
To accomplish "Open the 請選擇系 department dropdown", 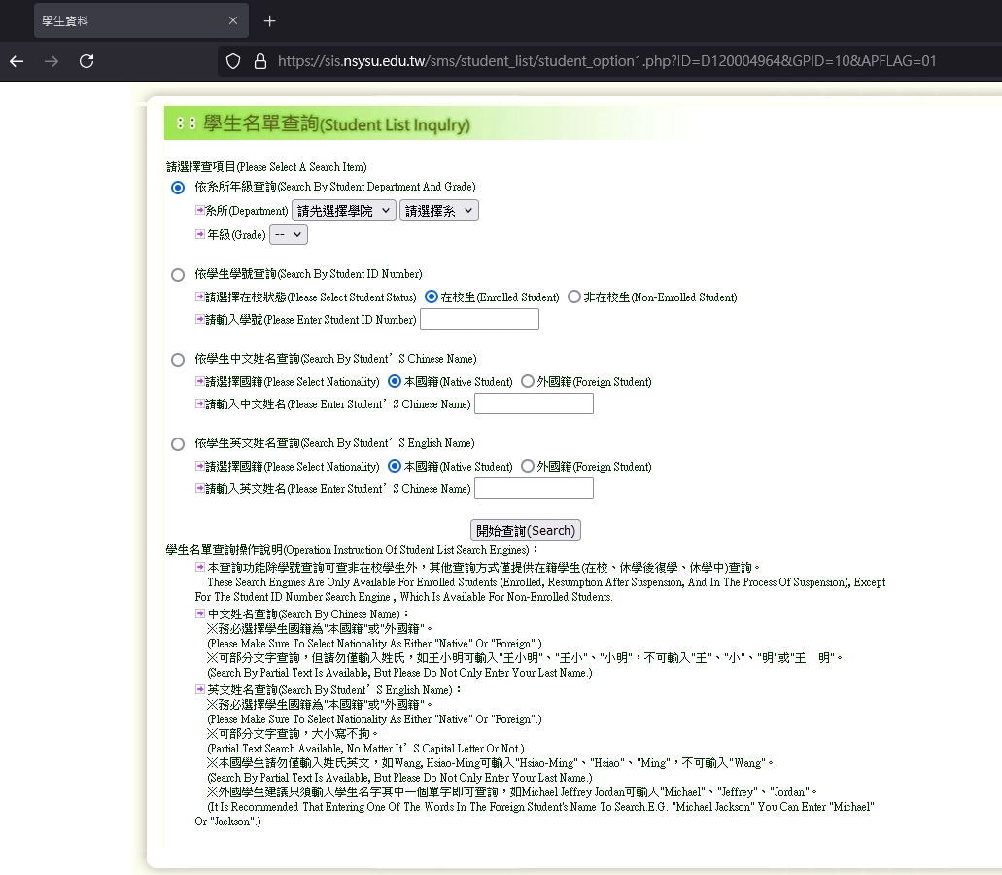I will 439,210.
